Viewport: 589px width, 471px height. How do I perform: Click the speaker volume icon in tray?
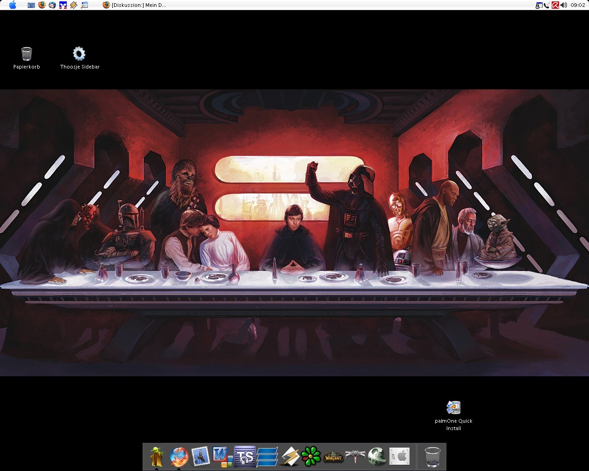click(564, 5)
